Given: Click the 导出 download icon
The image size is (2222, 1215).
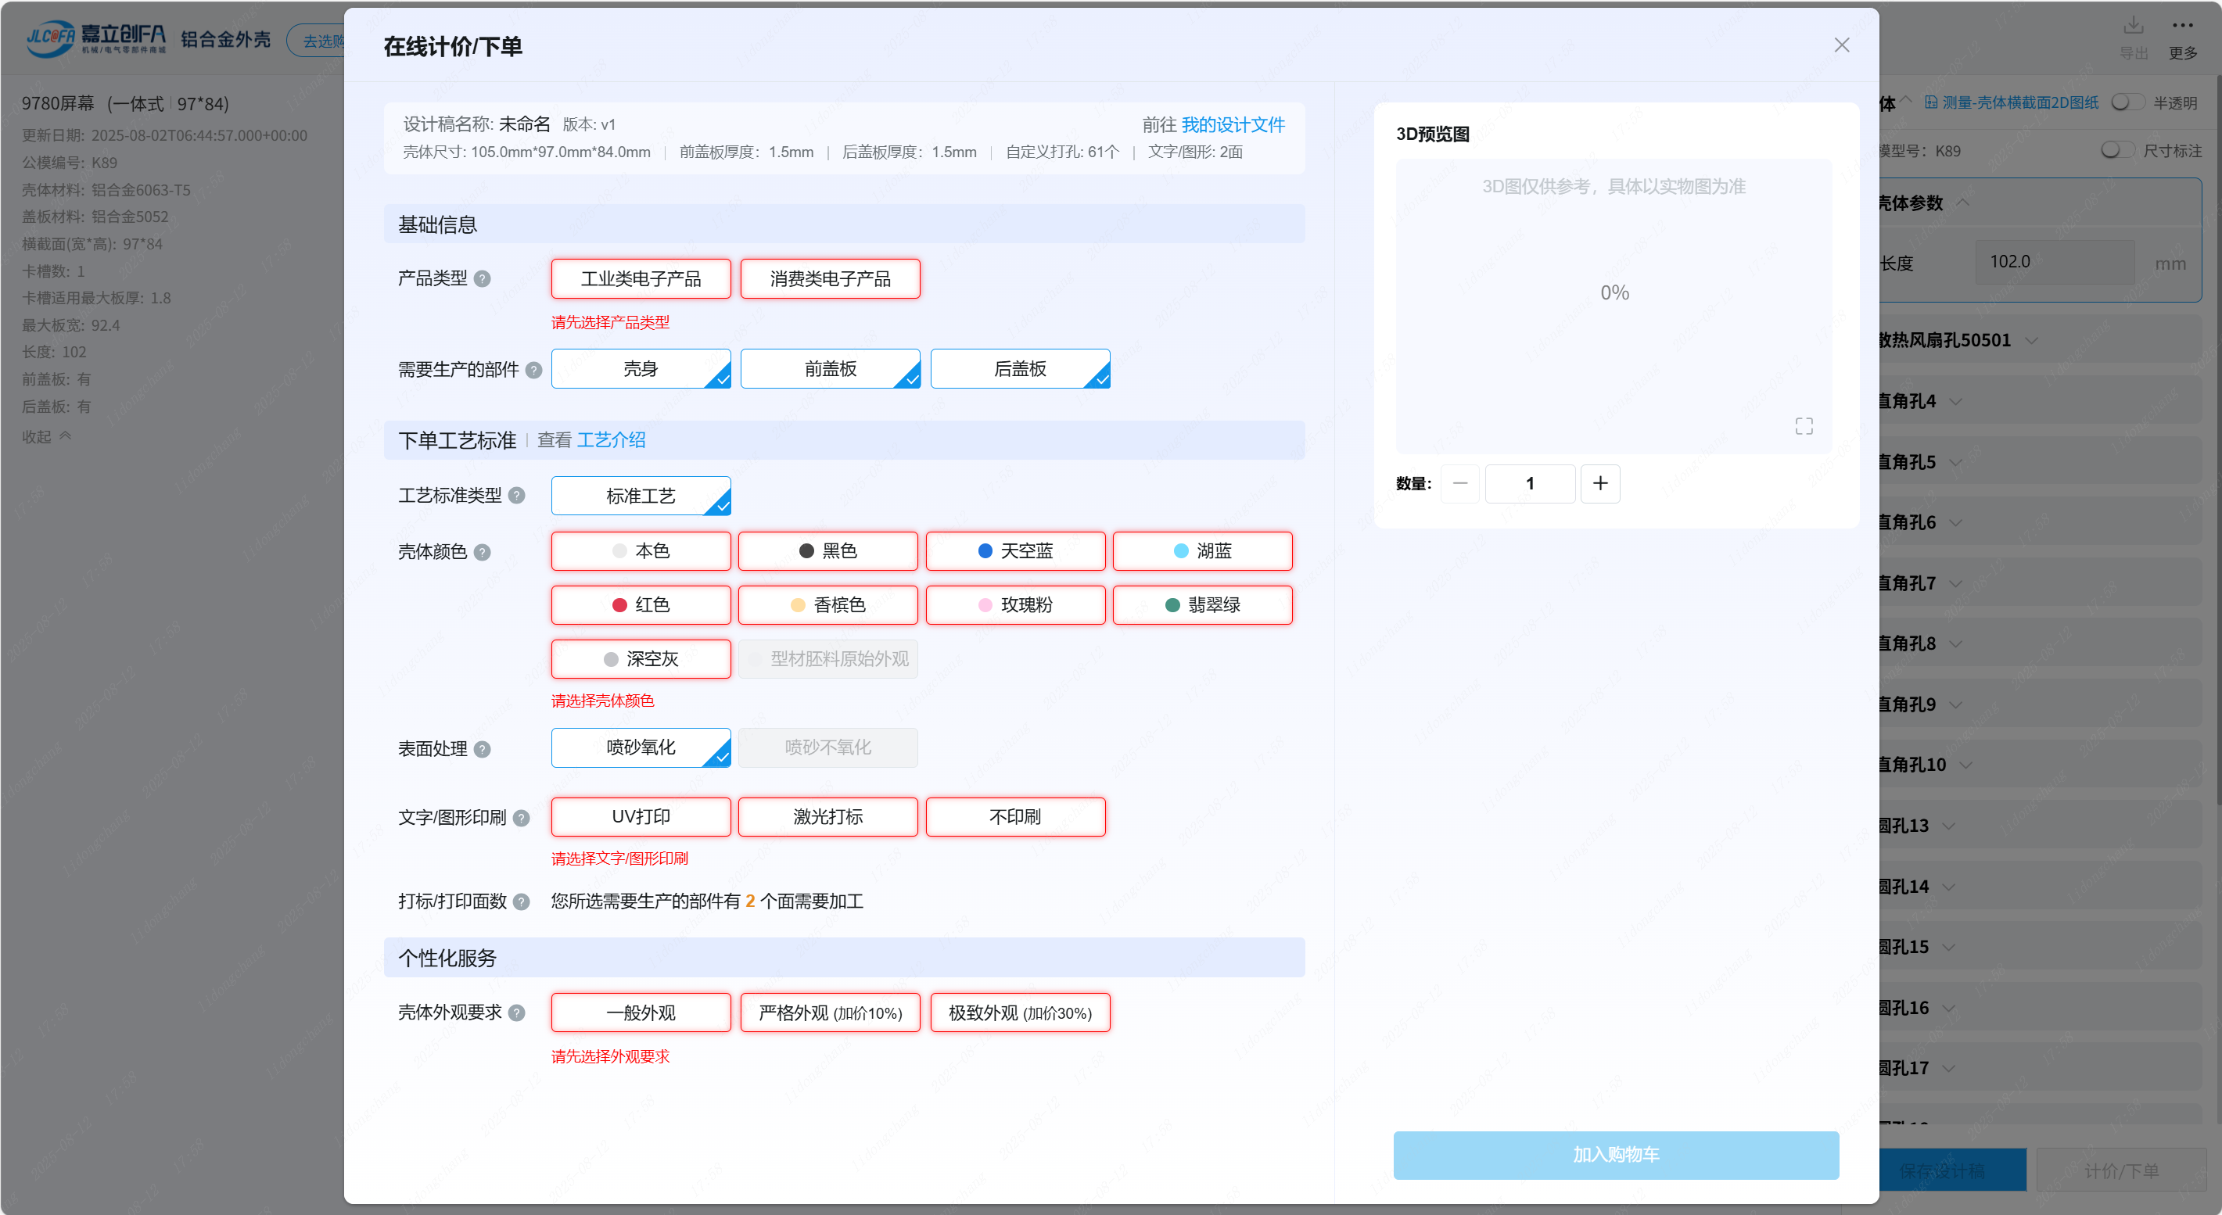Looking at the screenshot, I should (2133, 26).
